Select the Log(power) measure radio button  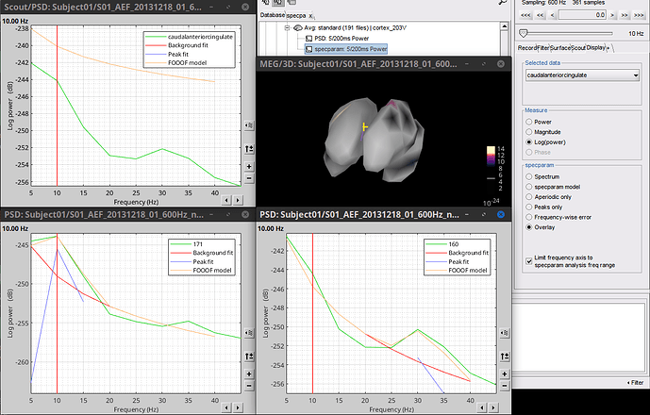tap(529, 142)
